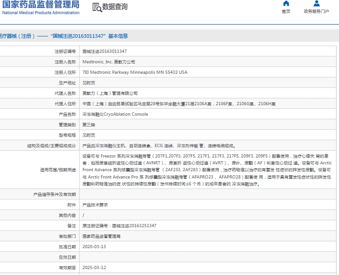339x275 pixels.
Task: Click the 型号规格 label
Action: click(67, 135)
